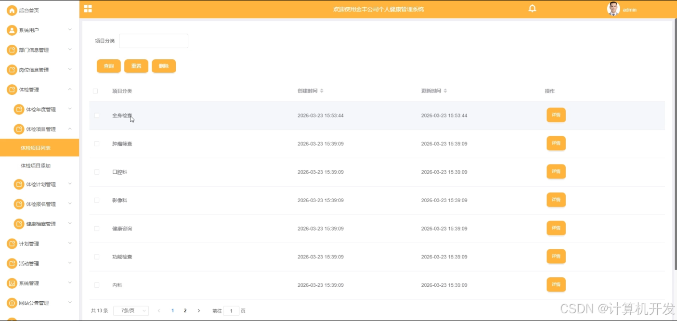
Task: Open 活动管理 menu label
Action: [29, 264]
